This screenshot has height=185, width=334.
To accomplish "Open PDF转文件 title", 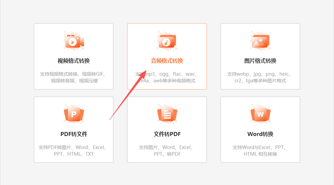I will coord(74,134).
